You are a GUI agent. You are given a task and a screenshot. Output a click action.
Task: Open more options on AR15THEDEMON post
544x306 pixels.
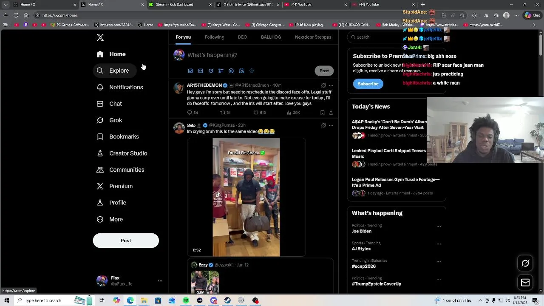tap(331, 85)
